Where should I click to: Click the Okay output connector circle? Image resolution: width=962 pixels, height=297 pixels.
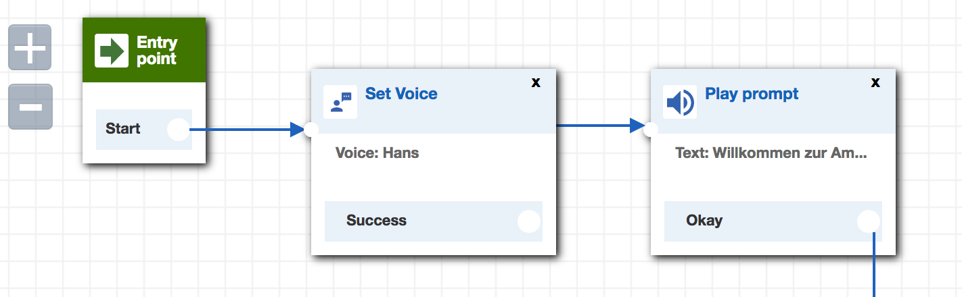pos(869,221)
